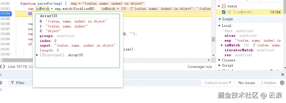Expand the Script scope

click(x=220, y=65)
